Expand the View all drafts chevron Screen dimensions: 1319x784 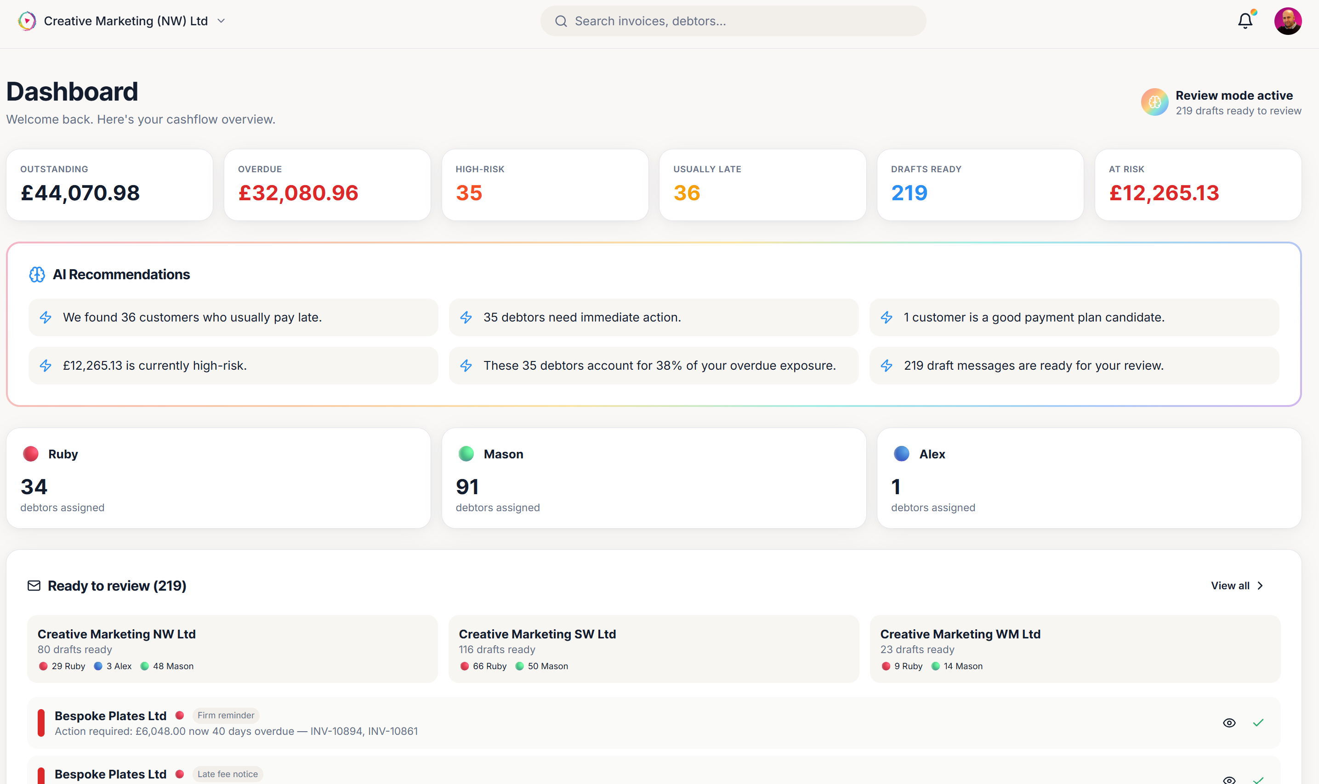tap(1259, 585)
